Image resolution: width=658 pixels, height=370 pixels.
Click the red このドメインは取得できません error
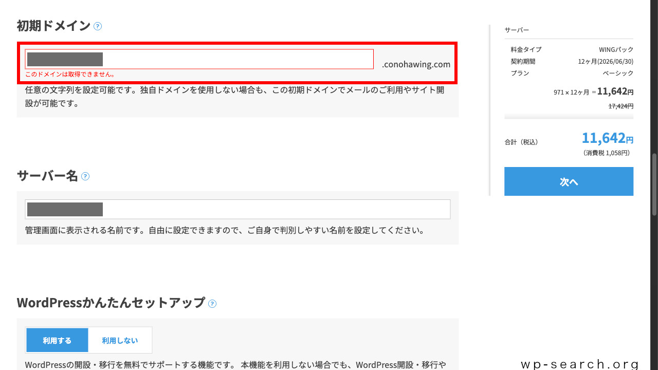point(70,75)
